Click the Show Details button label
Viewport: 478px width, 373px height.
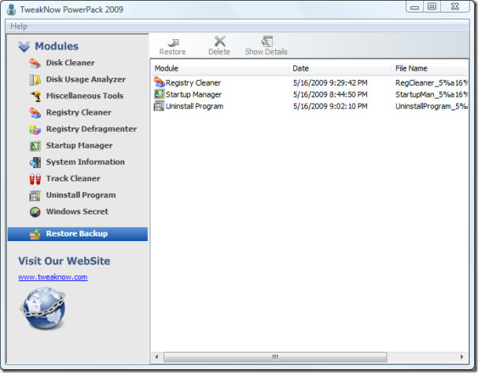point(267,52)
